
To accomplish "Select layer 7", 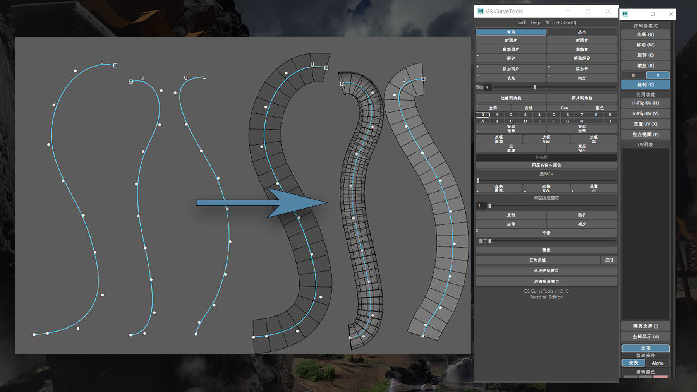I will pos(582,115).
